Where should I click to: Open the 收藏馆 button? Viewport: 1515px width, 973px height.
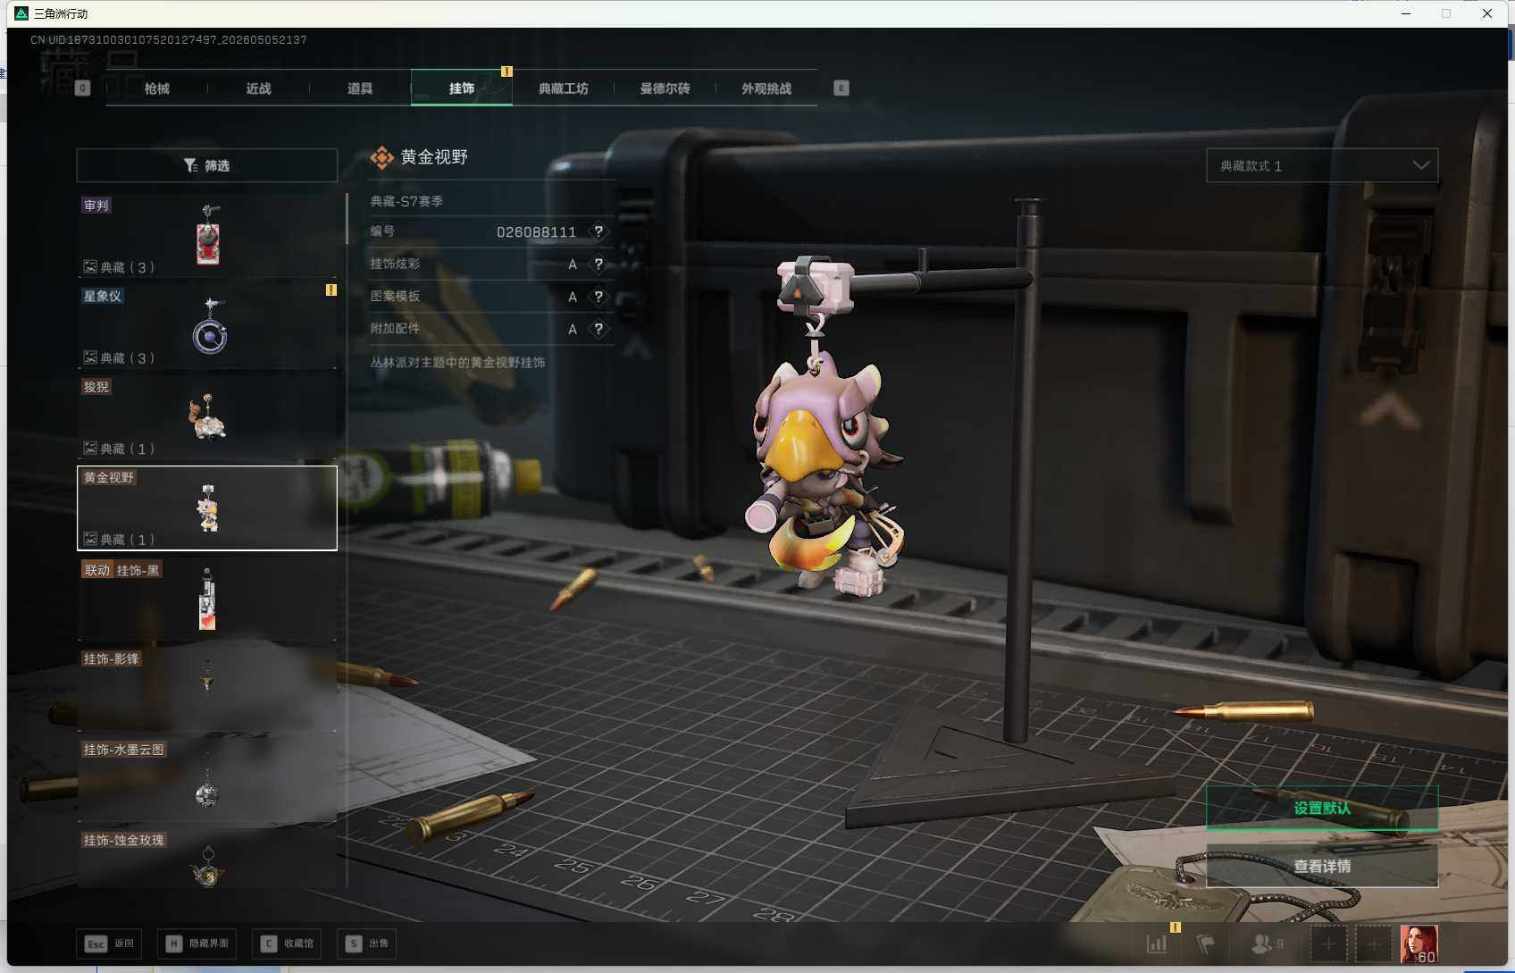pos(288,944)
